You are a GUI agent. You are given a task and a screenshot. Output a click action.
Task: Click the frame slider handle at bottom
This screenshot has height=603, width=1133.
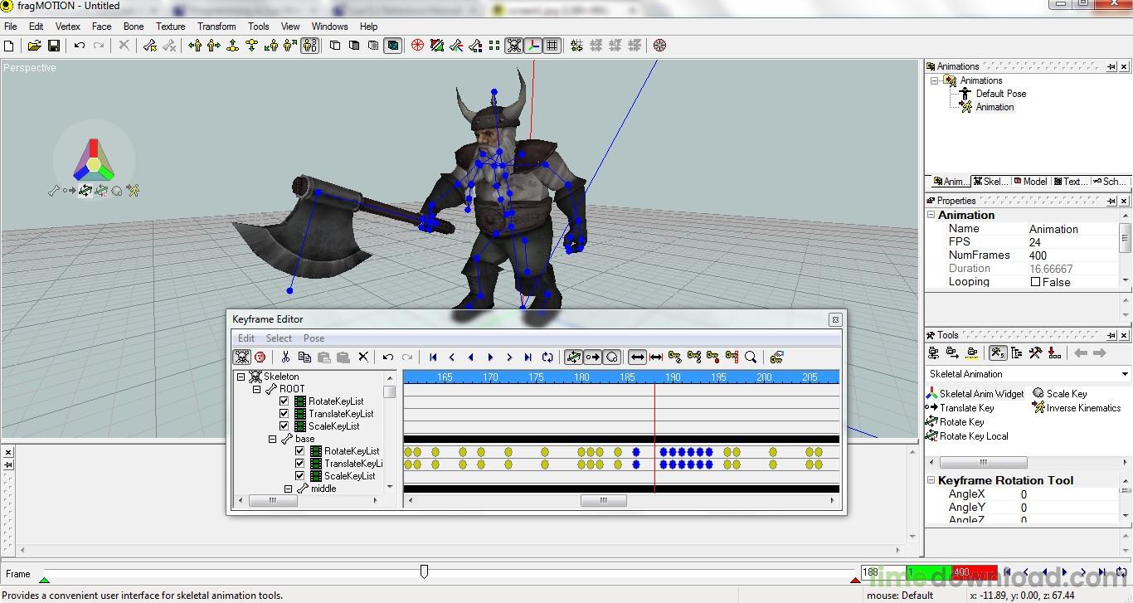coord(424,571)
